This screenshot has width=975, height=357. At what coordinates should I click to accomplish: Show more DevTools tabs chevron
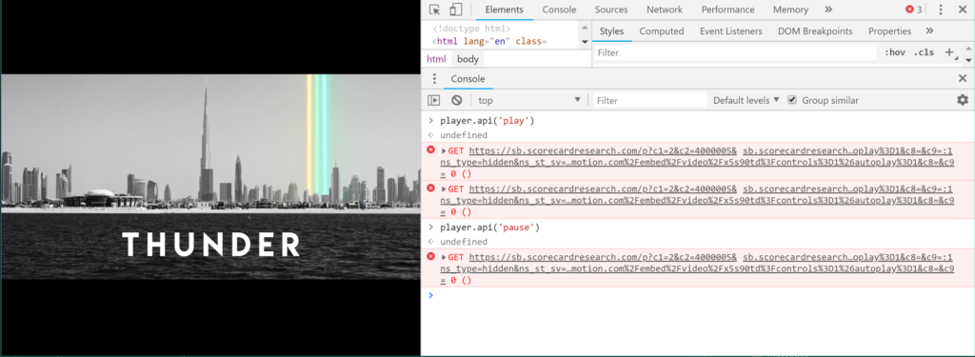click(828, 10)
